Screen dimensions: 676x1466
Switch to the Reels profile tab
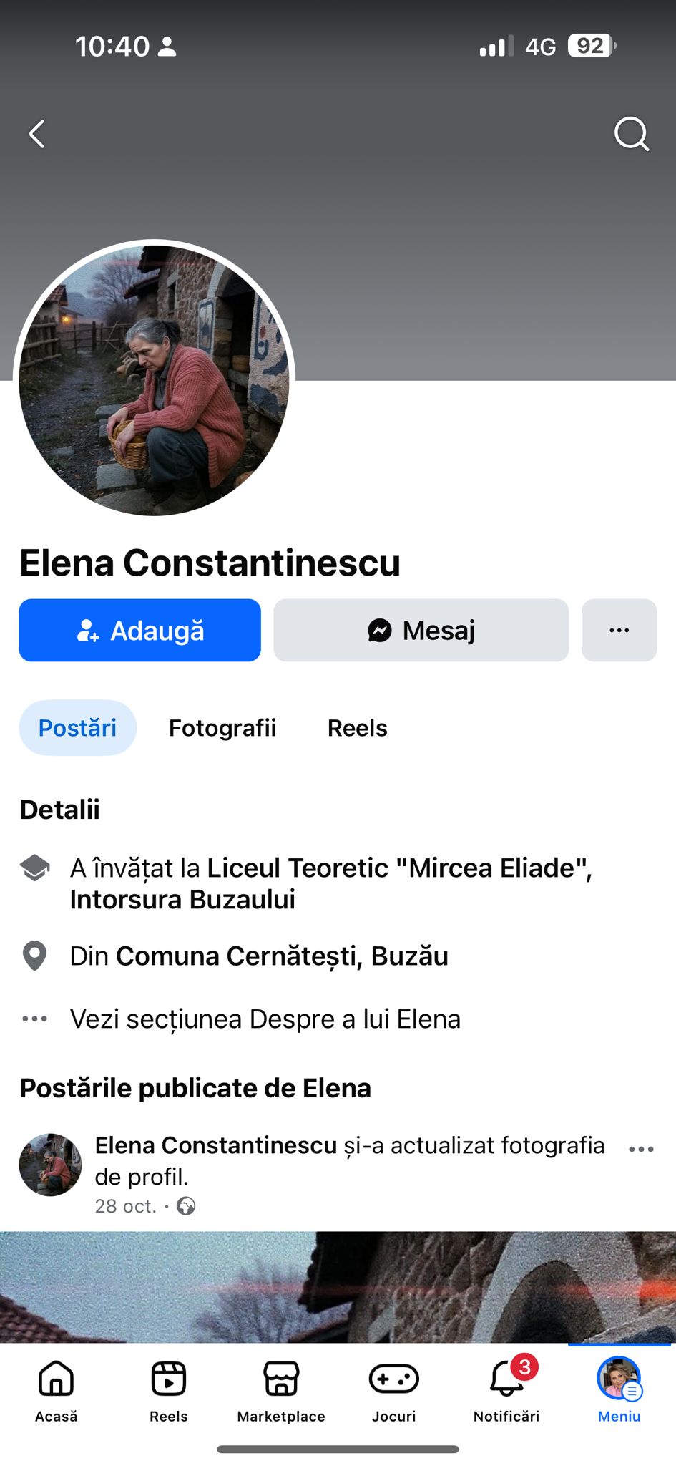(357, 728)
